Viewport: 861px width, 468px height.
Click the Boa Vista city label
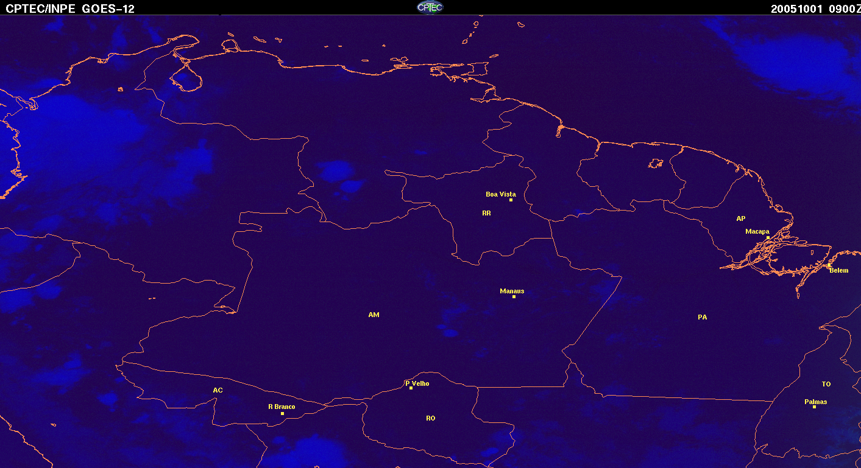[x=500, y=194]
